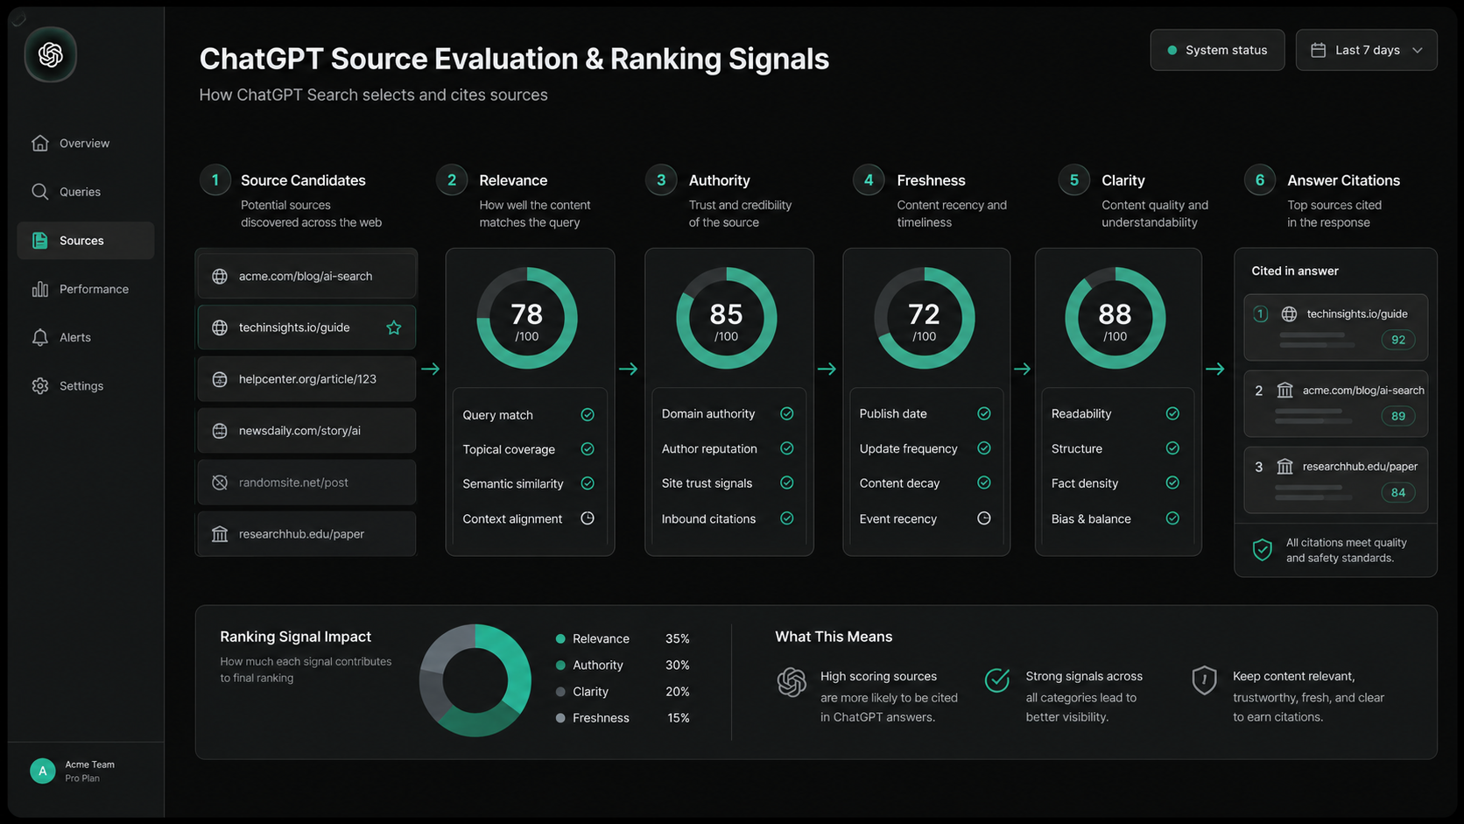Toggle the Author reputation check
This screenshot has width=1464, height=824.
point(787,448)
